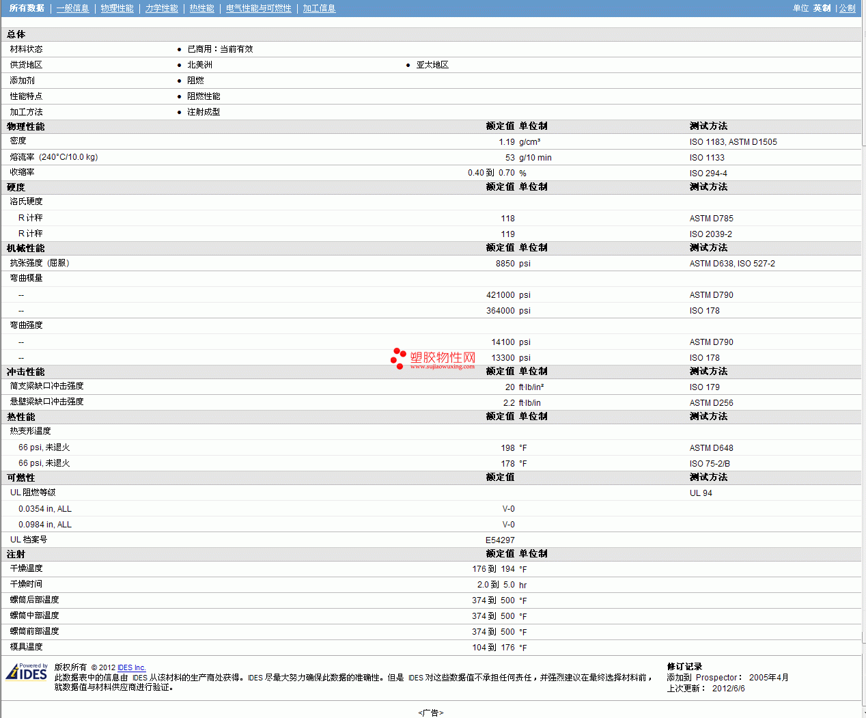Viewport: 866px width, 718px height.
Task: Click the 阻燃性能 feature entry
Action: click(204, 96)
